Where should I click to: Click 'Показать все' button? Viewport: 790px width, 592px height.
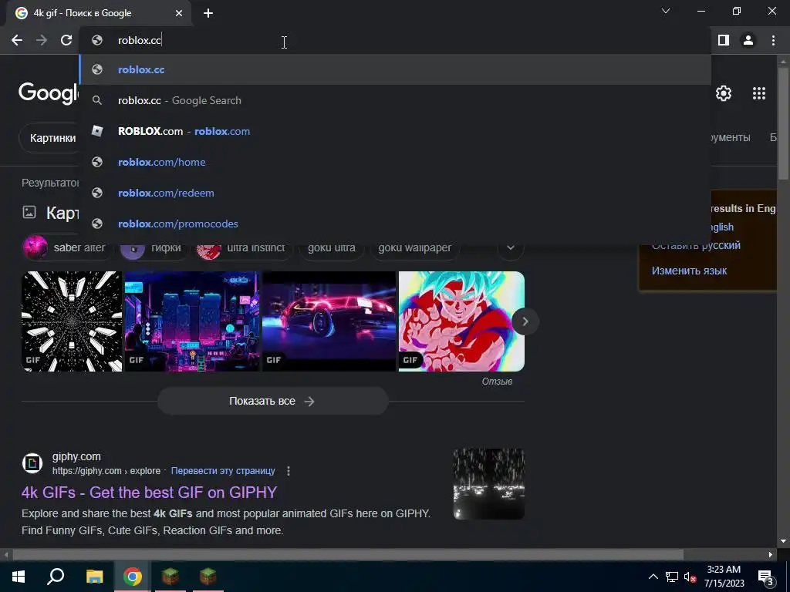tap(272, 401)
